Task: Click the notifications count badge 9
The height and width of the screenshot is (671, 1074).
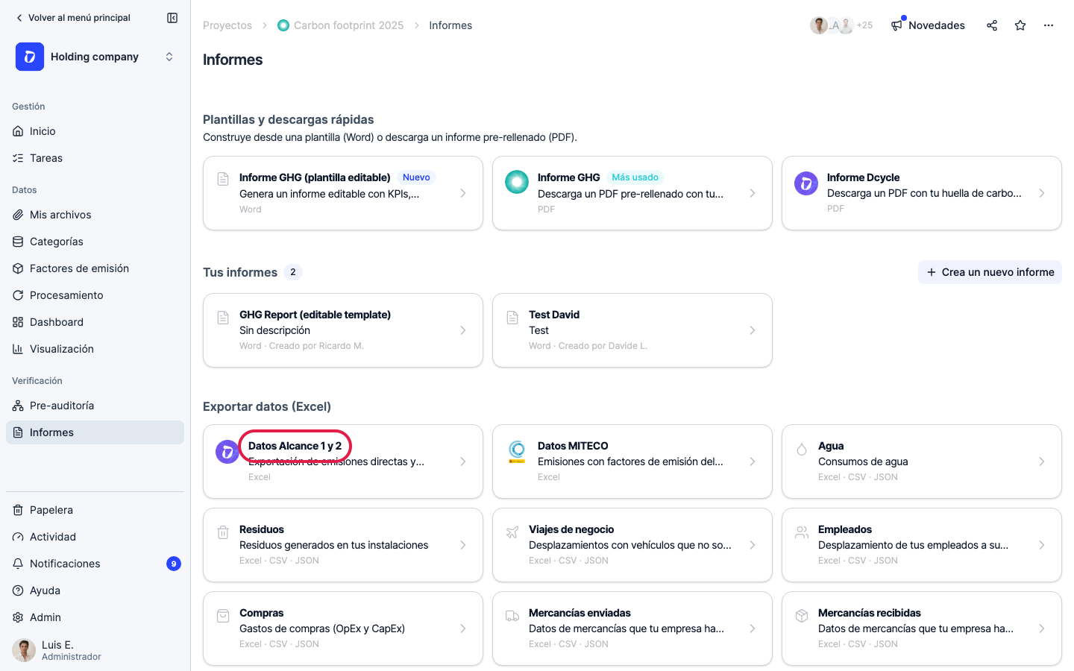Action: (x=174, y=564)
